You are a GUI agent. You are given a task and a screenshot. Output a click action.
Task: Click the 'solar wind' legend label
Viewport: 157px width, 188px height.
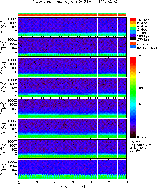click(x=145, y=44)
